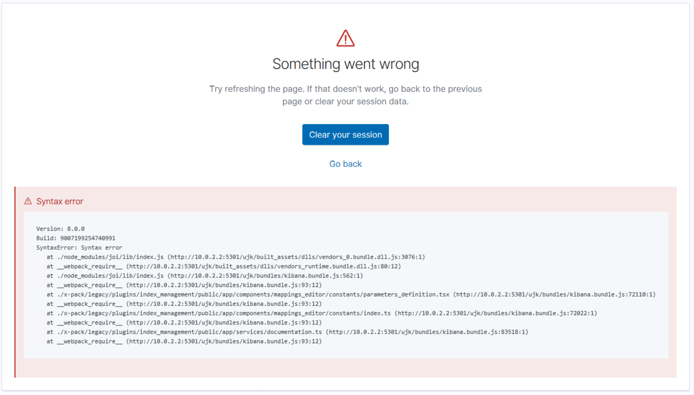Click the Something went wrong heading
694x395 pixels.
coord(346,64)
